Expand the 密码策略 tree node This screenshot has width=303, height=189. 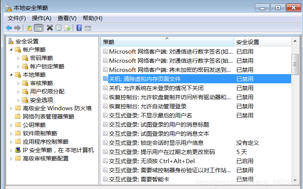18,58
